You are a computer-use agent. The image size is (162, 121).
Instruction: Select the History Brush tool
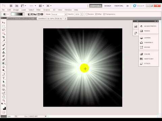coord(4,56)
